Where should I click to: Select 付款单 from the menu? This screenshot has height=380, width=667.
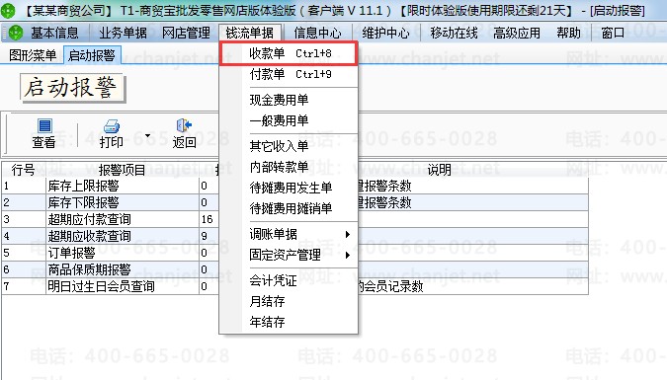[289, 74]
